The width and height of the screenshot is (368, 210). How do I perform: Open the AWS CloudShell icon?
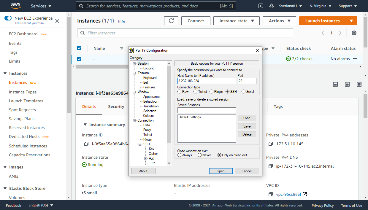click(261, 6)
